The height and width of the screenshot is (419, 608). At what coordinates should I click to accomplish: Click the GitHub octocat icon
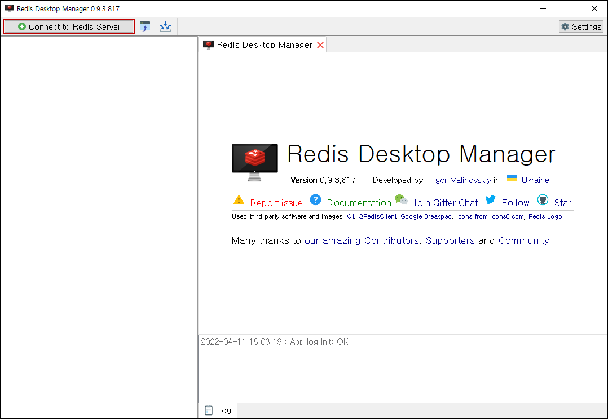tap(543, 200)
